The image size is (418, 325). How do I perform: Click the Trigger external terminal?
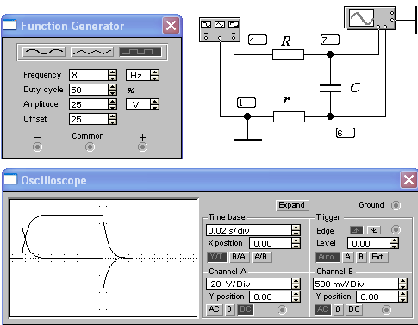(x=396, y=230)
